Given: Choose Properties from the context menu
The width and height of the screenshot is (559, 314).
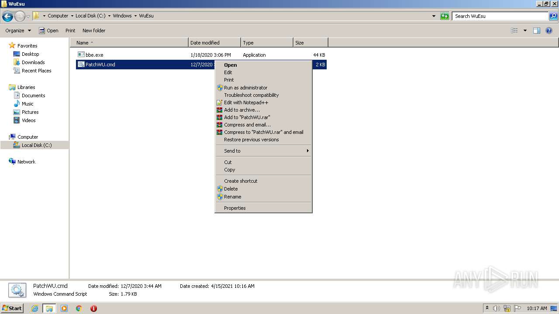Looking at the screenshot, I should click(263, 208).
